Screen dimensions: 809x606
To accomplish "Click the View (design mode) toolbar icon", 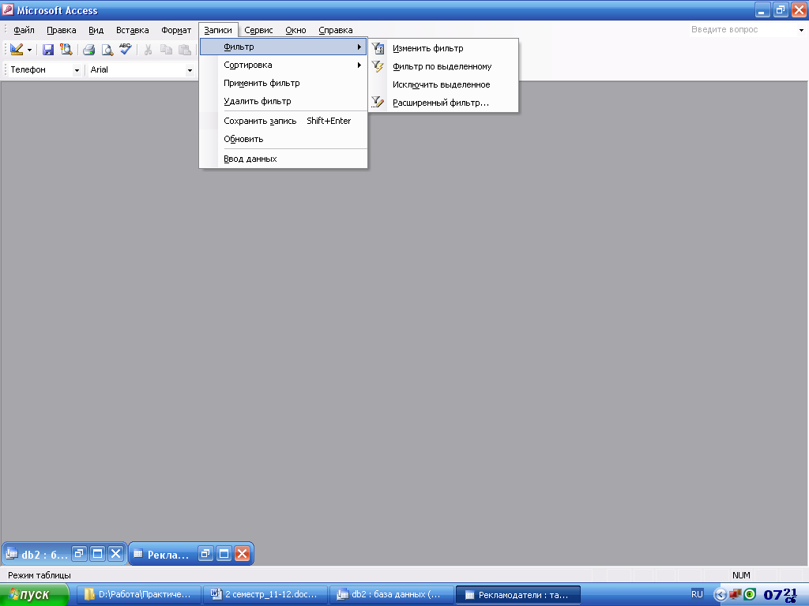I will coord(17,50).
